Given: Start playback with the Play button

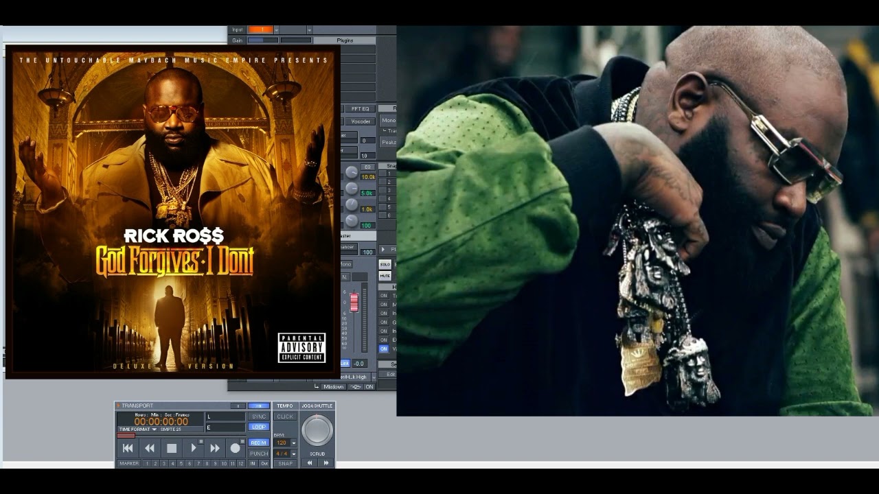Looking at the screenshot, I should [x=193, y=448].
